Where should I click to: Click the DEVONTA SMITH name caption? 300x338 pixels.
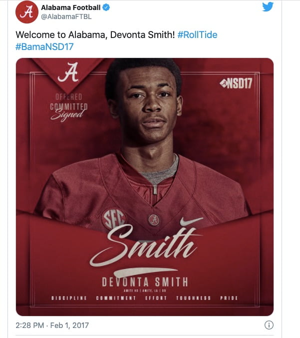(x=145, y=282)
